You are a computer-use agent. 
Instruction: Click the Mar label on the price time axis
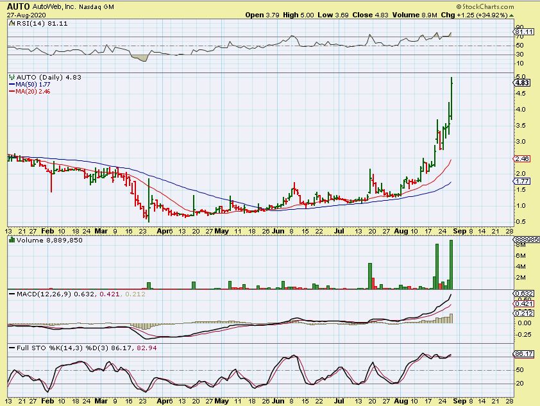pyautogui.click(x=101, y=231)
